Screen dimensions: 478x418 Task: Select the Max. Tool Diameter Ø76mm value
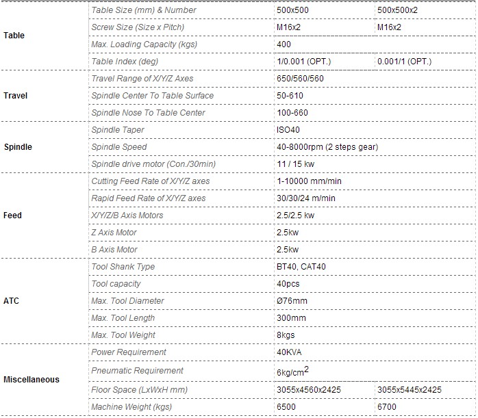tap(292, 301)
